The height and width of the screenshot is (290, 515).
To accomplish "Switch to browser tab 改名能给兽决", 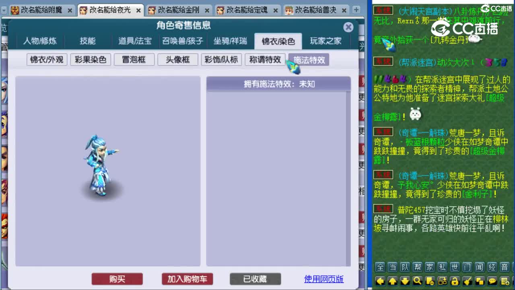I will pos(315,10).
